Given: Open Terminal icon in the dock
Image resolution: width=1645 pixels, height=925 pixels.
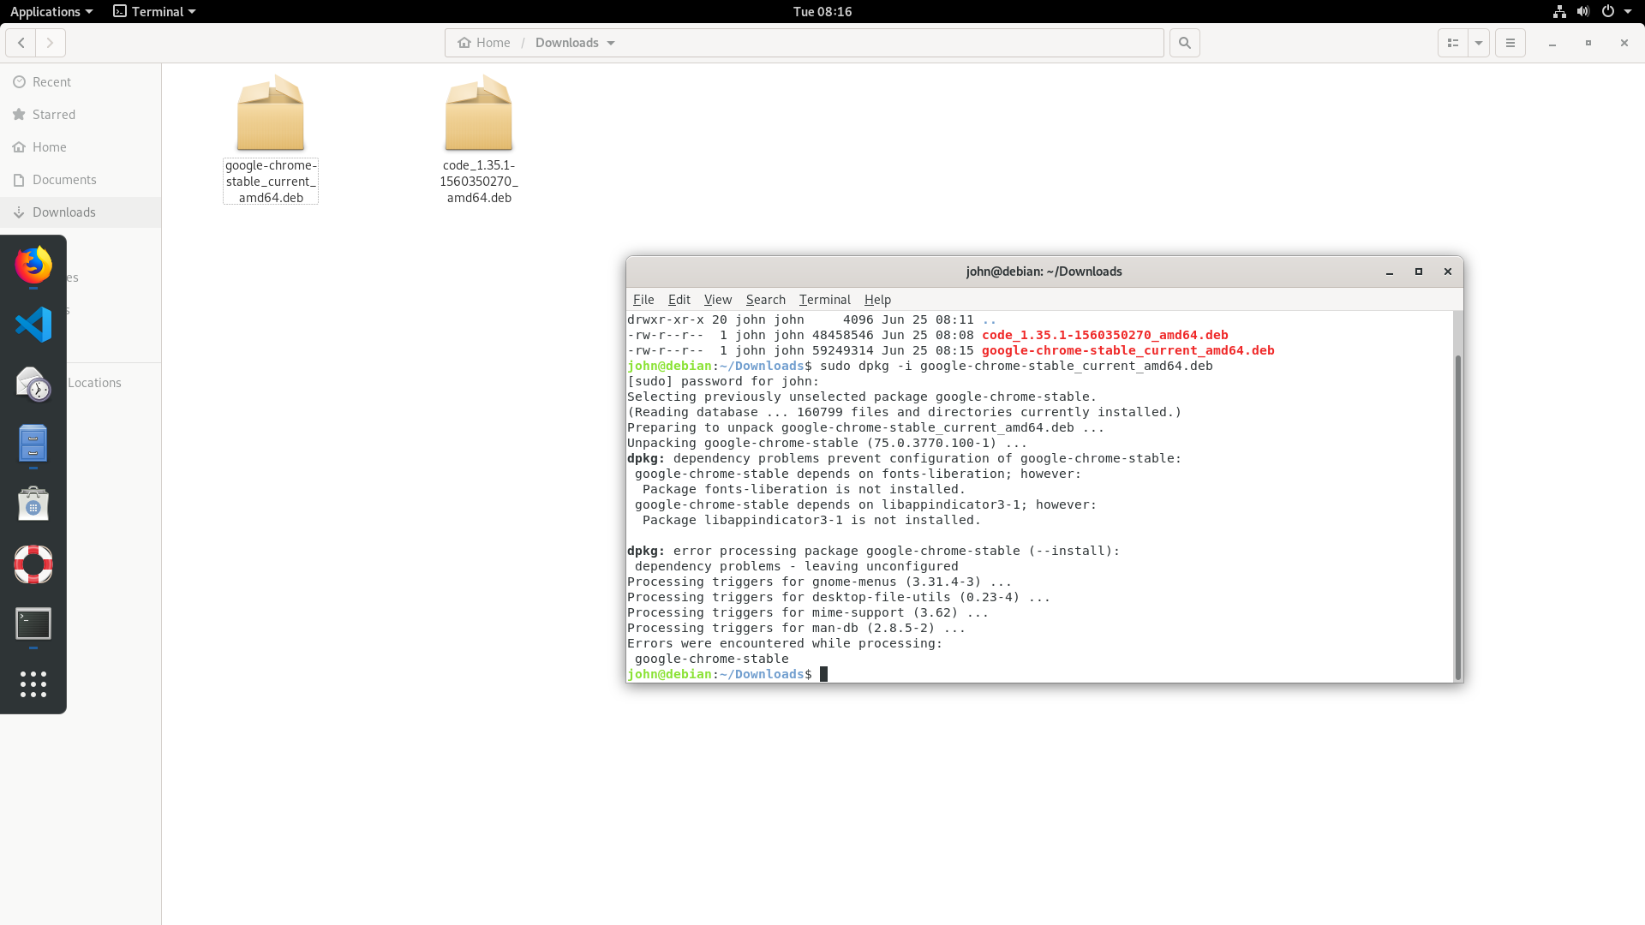Looking at the screenshot, I should [x=33, y=624].
